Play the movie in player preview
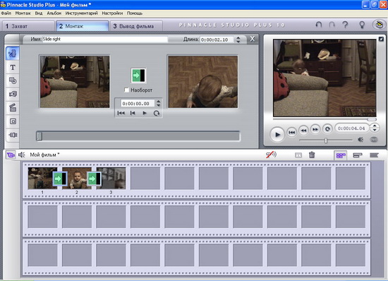This screenshot has height=281, width=388. coord(277,134)
